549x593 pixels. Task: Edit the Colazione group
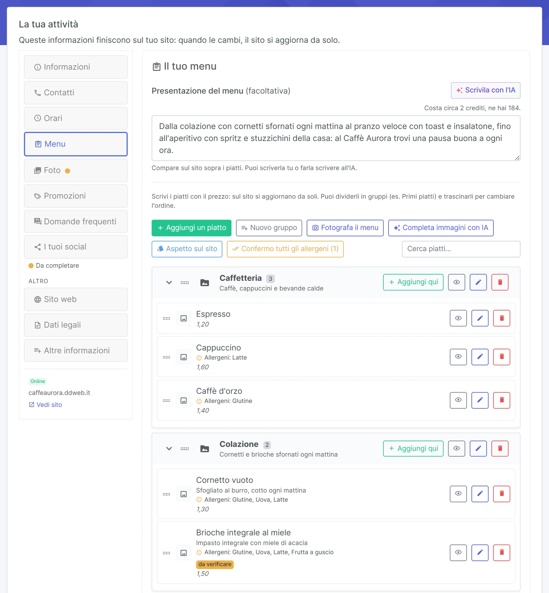pyautogui.click(x=478, y=448)
